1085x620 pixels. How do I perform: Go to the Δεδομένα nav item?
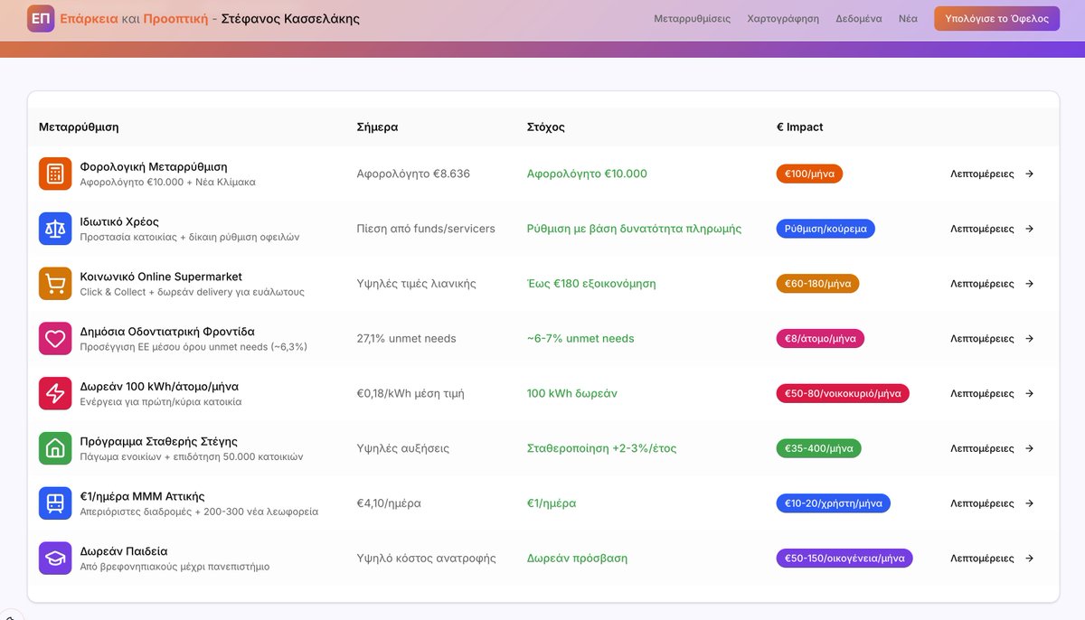click(859, 18)
